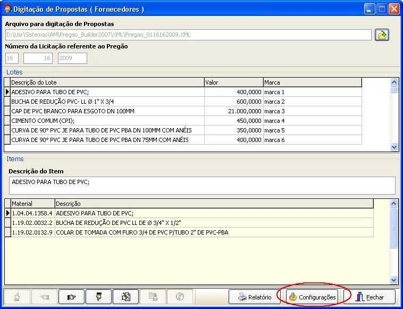The width and height of the screenshot is (403, 309).
Task: Click value 600,0000 cell
Action: [x=234, y=102]
